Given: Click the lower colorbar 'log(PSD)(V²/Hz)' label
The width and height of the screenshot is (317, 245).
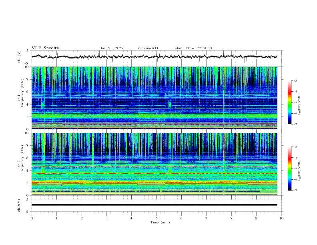Looking at the screenshot, I should (299, 170).
